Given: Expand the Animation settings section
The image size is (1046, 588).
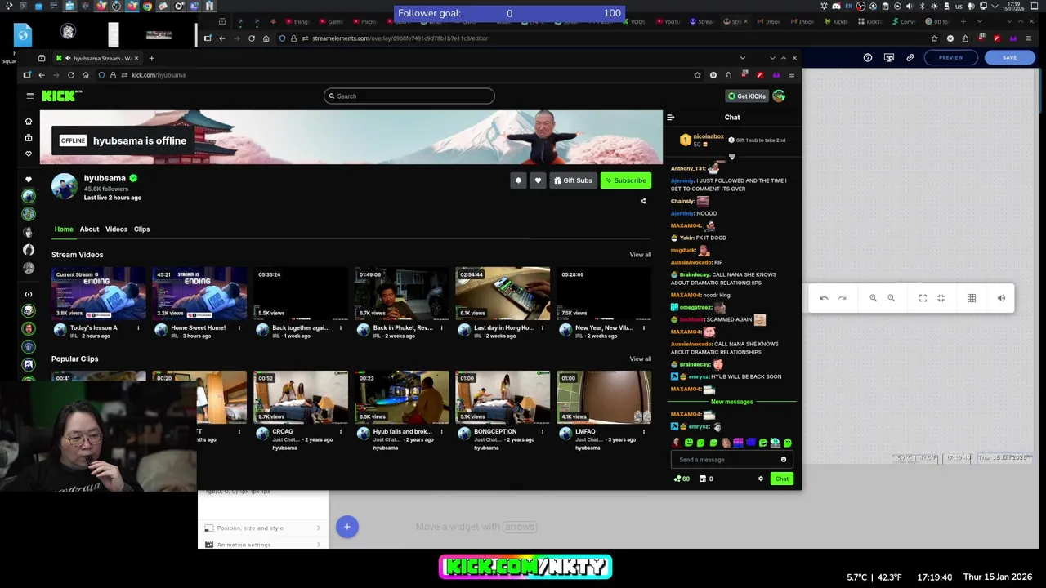Looking at the screenshot, I should (x=262, y=545).
